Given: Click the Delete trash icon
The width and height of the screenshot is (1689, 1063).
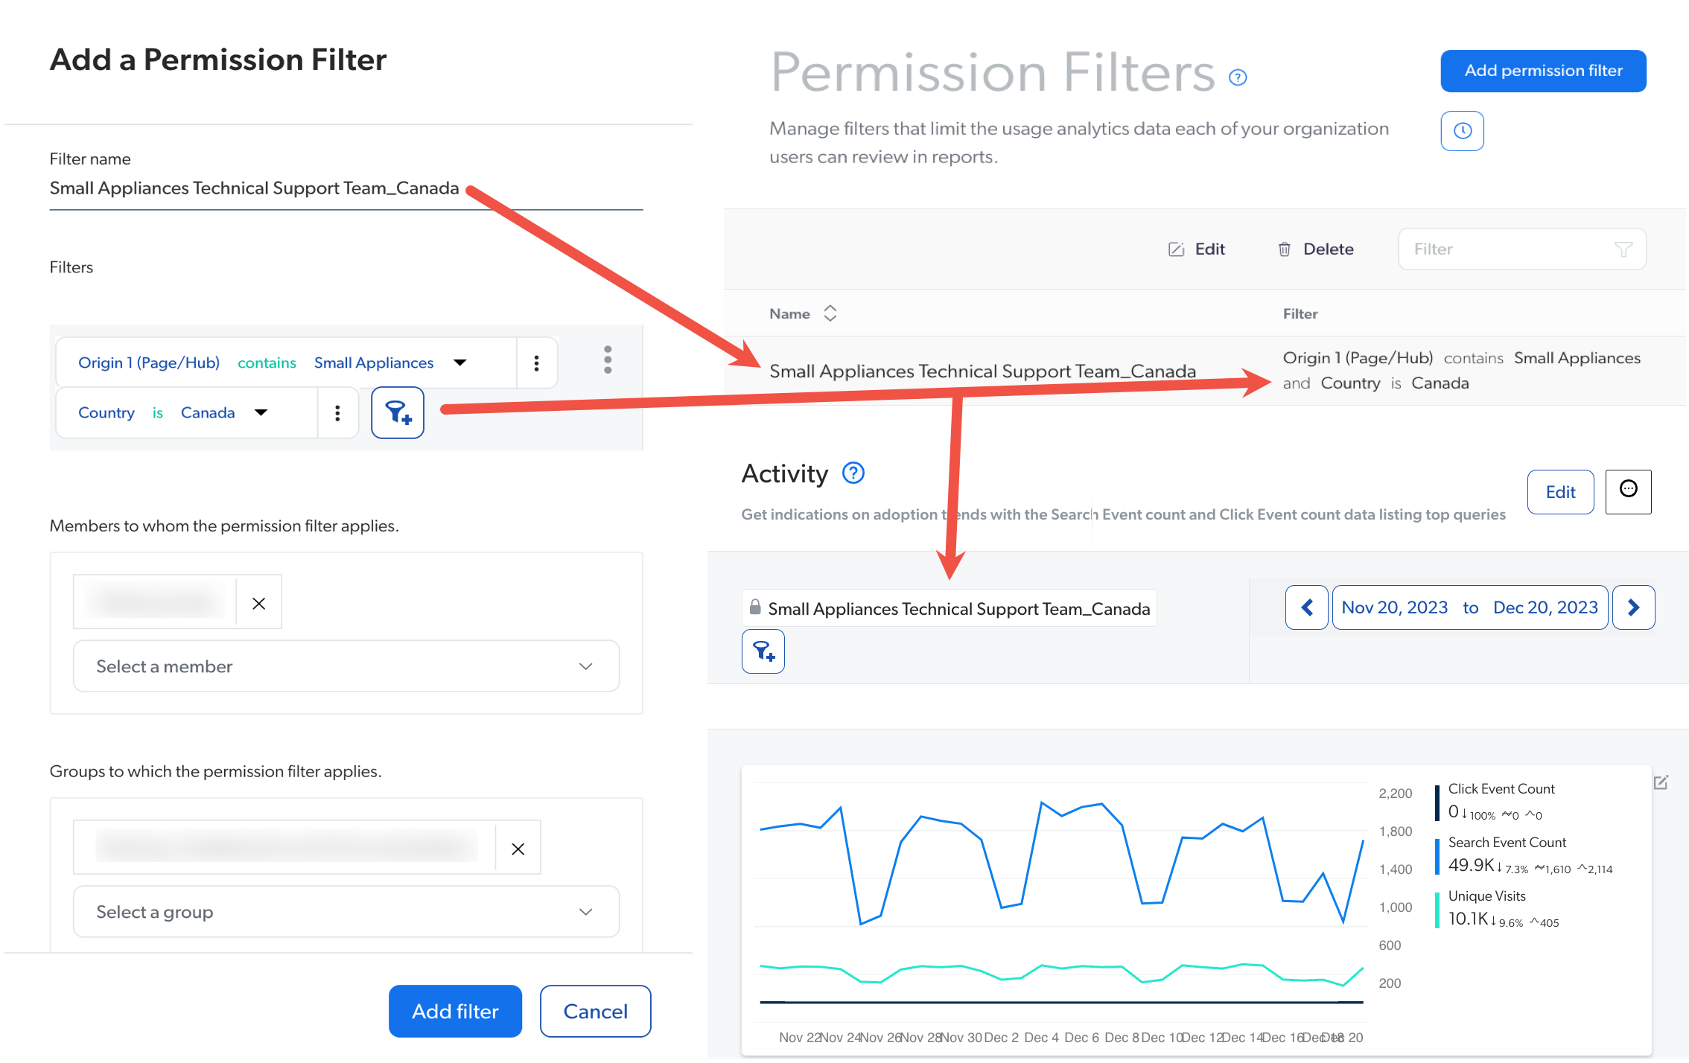Looking at the screenshot, I should coord(1285,249).
